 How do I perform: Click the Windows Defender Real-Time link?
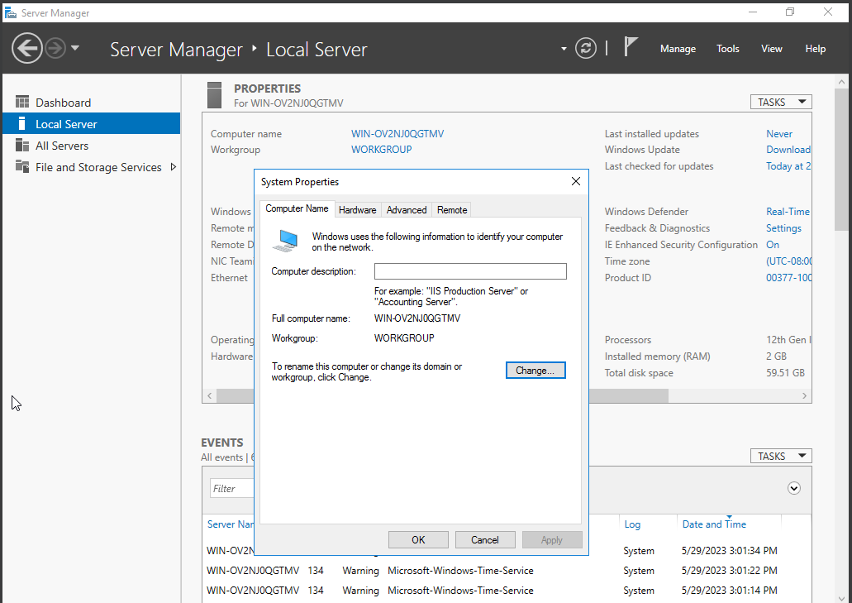tap(788, 212)
